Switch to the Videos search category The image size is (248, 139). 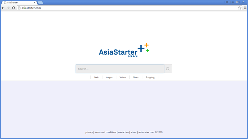[123, 77]
